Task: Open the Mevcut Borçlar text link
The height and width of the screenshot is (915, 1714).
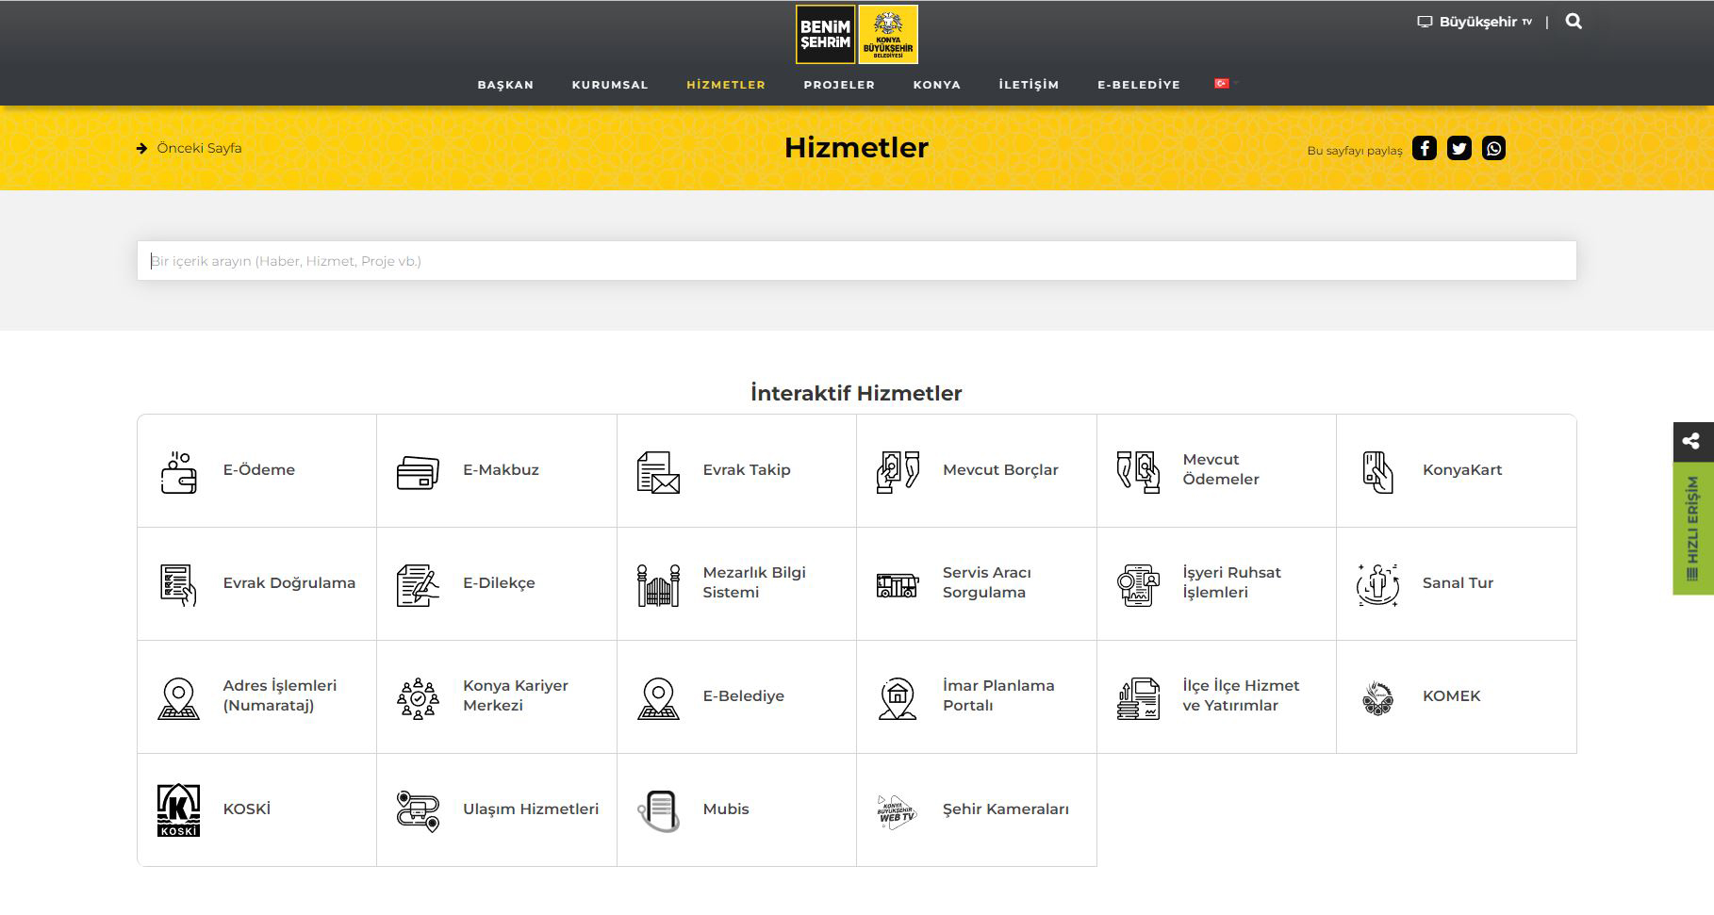Action: (x=999, y=470)
